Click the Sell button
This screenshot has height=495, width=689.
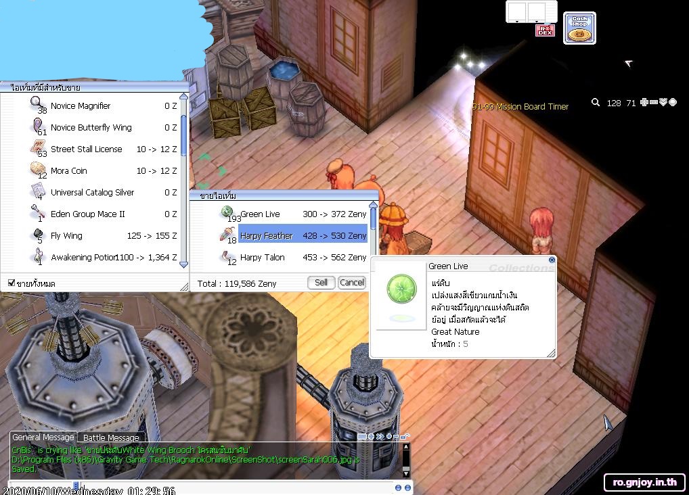321,283
